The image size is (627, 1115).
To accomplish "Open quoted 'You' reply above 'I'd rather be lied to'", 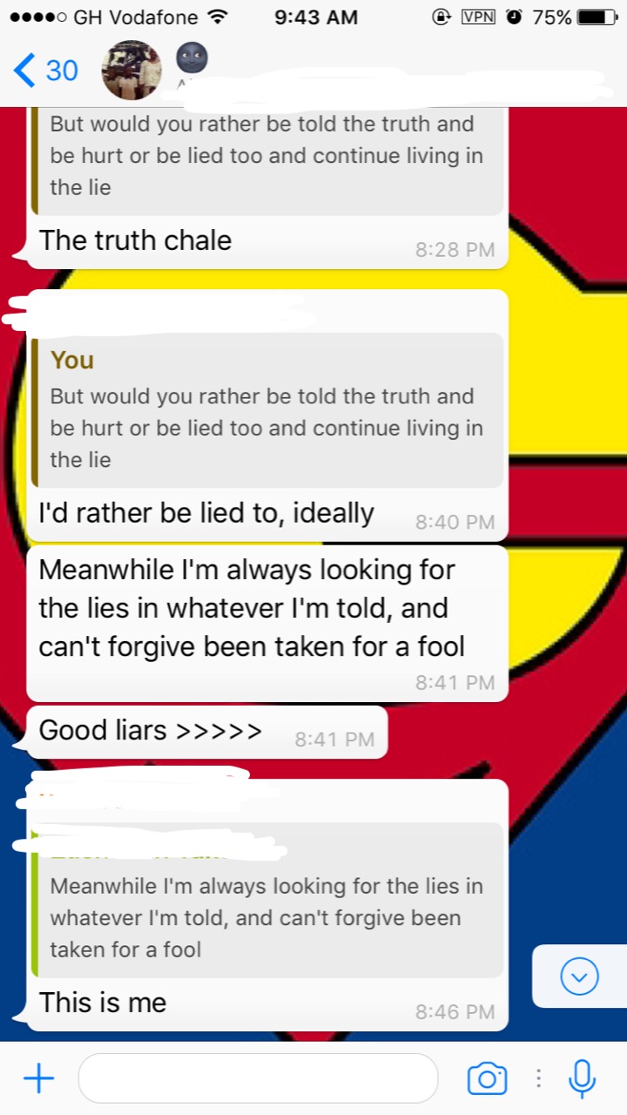I will pos(267,410).
